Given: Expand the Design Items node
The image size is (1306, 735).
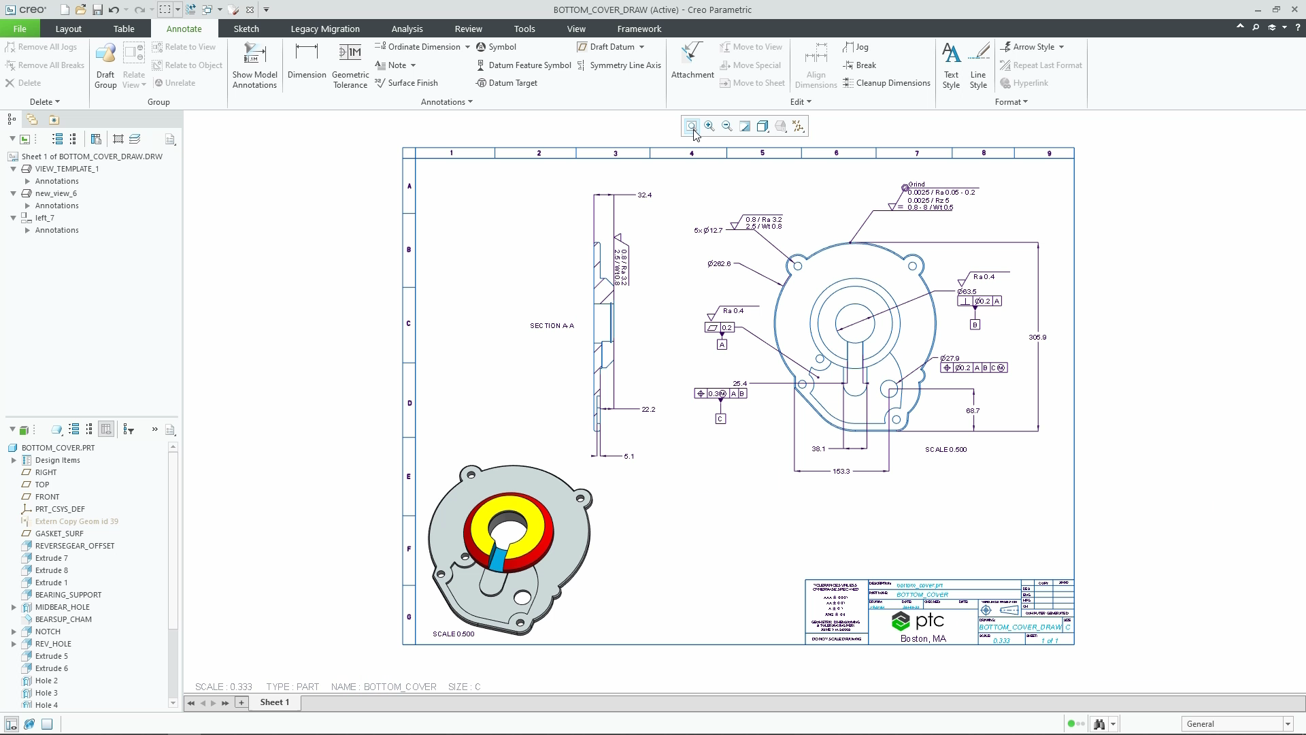Looking at the screenshot, I should tap(14, 460).
